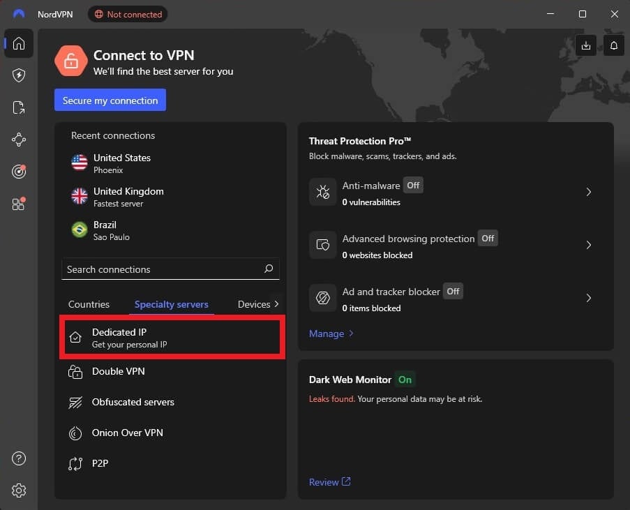Open Threat Protection from the sidebar
This screenshot has height=510, width=630.
pyautogui.click(x=19, y=75)
